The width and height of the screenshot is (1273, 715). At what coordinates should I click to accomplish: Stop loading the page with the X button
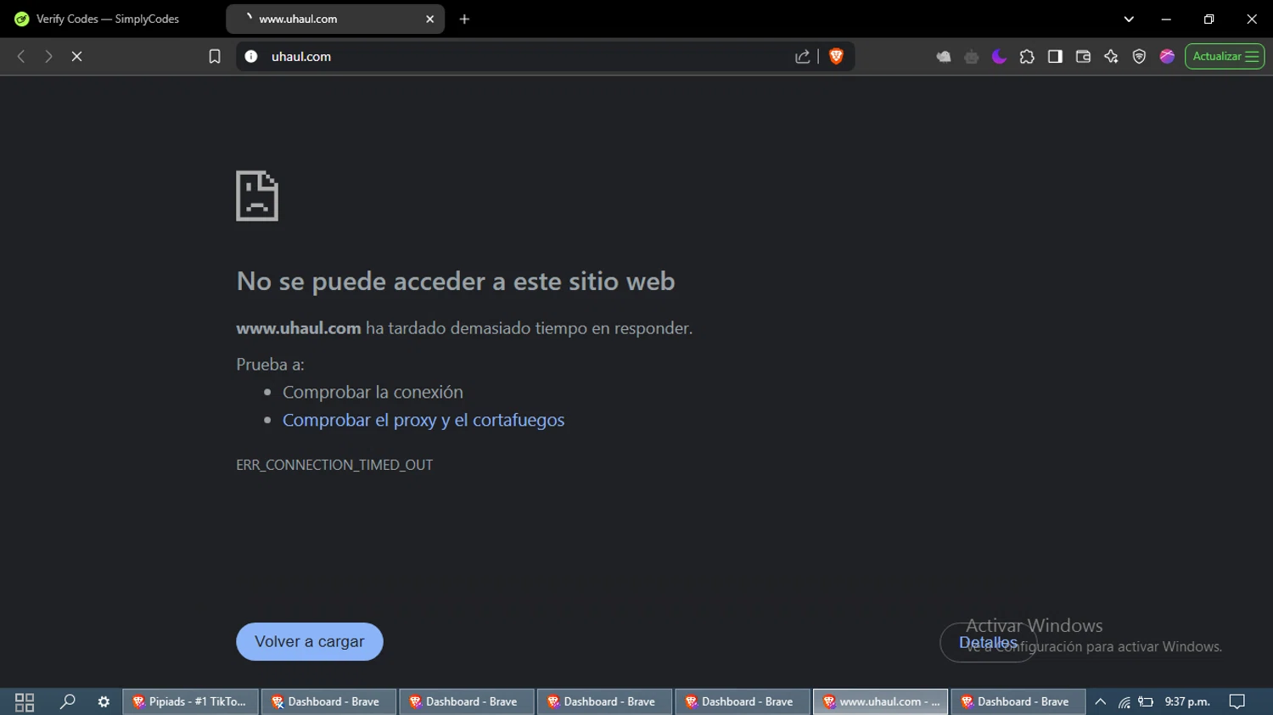point(76,56)
